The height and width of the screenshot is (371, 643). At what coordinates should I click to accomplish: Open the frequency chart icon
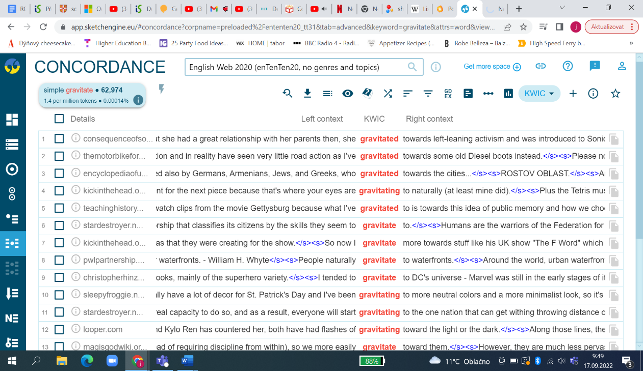(508, 93)
